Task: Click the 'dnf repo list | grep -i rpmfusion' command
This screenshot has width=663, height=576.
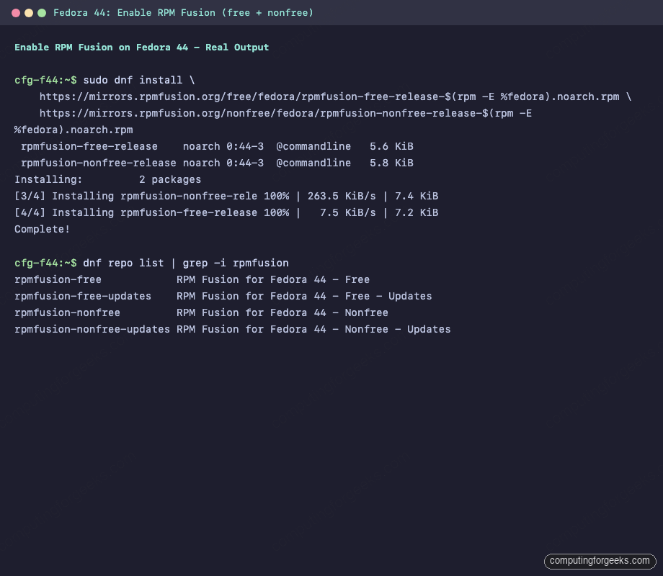Action: (186, 263)
